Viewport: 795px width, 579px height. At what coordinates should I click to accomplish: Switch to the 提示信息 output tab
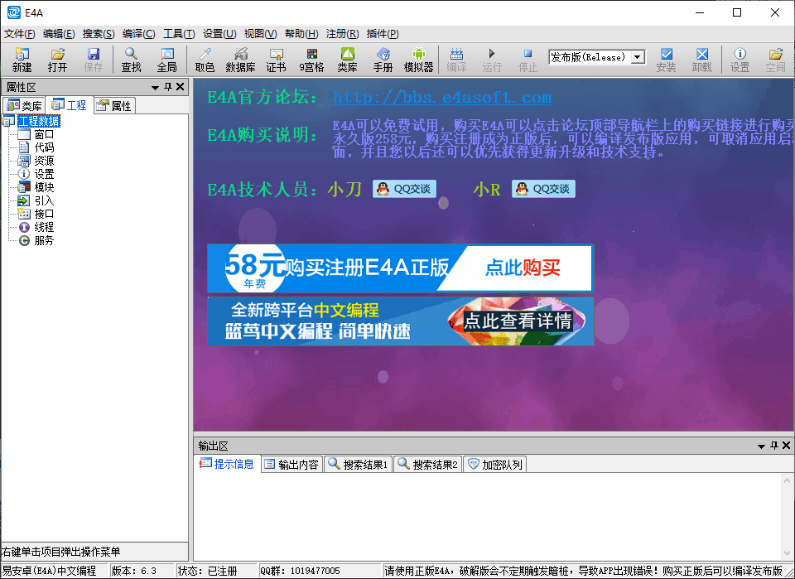pos(227,464)
